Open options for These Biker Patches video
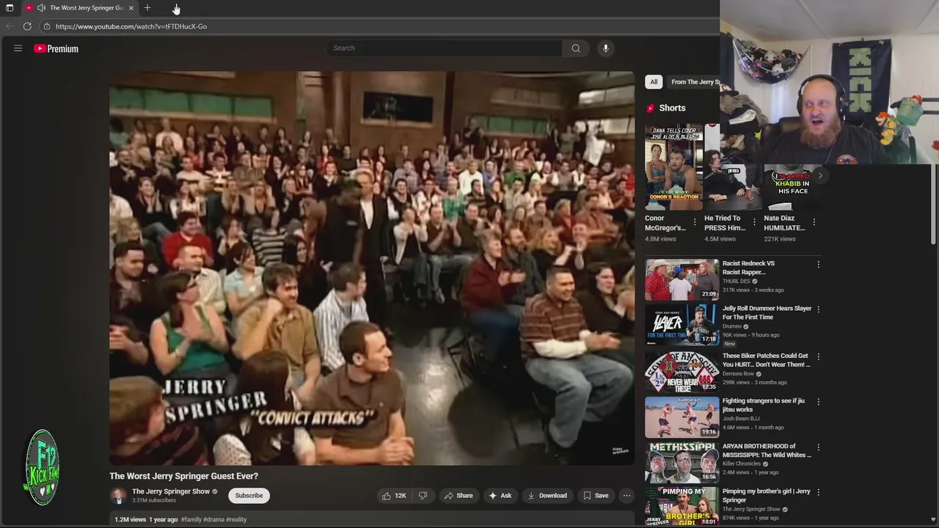Image resolution: width=939 pixels, height=528 pixels. tap(819, 356)
